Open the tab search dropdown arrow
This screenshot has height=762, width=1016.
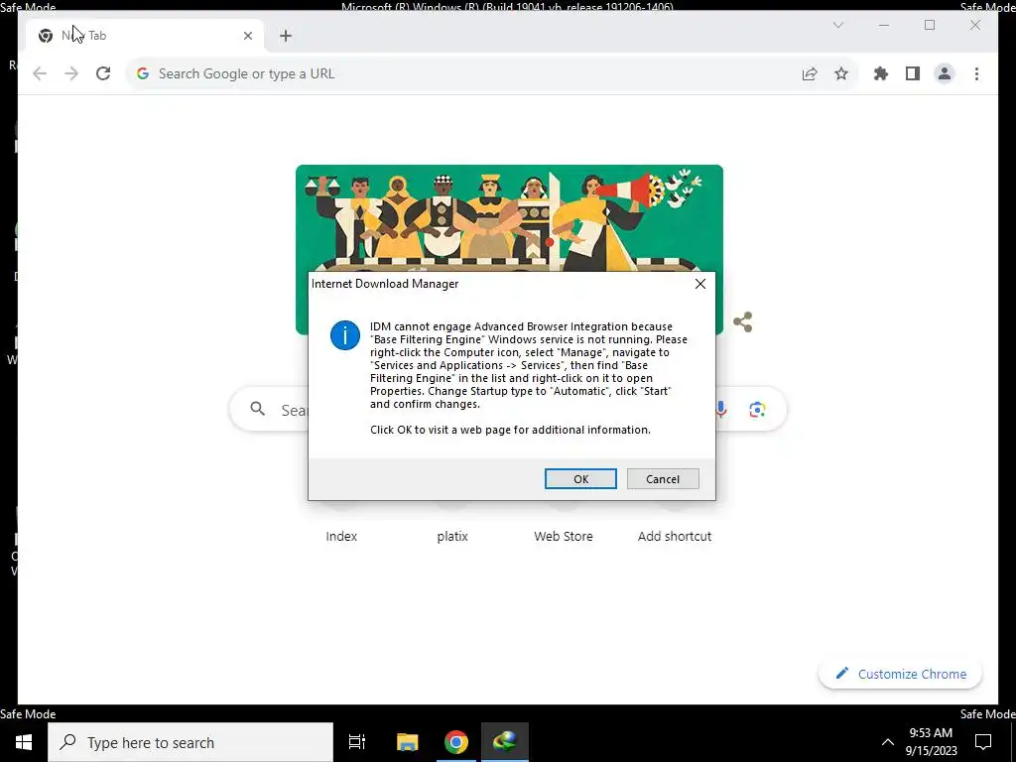837,25
